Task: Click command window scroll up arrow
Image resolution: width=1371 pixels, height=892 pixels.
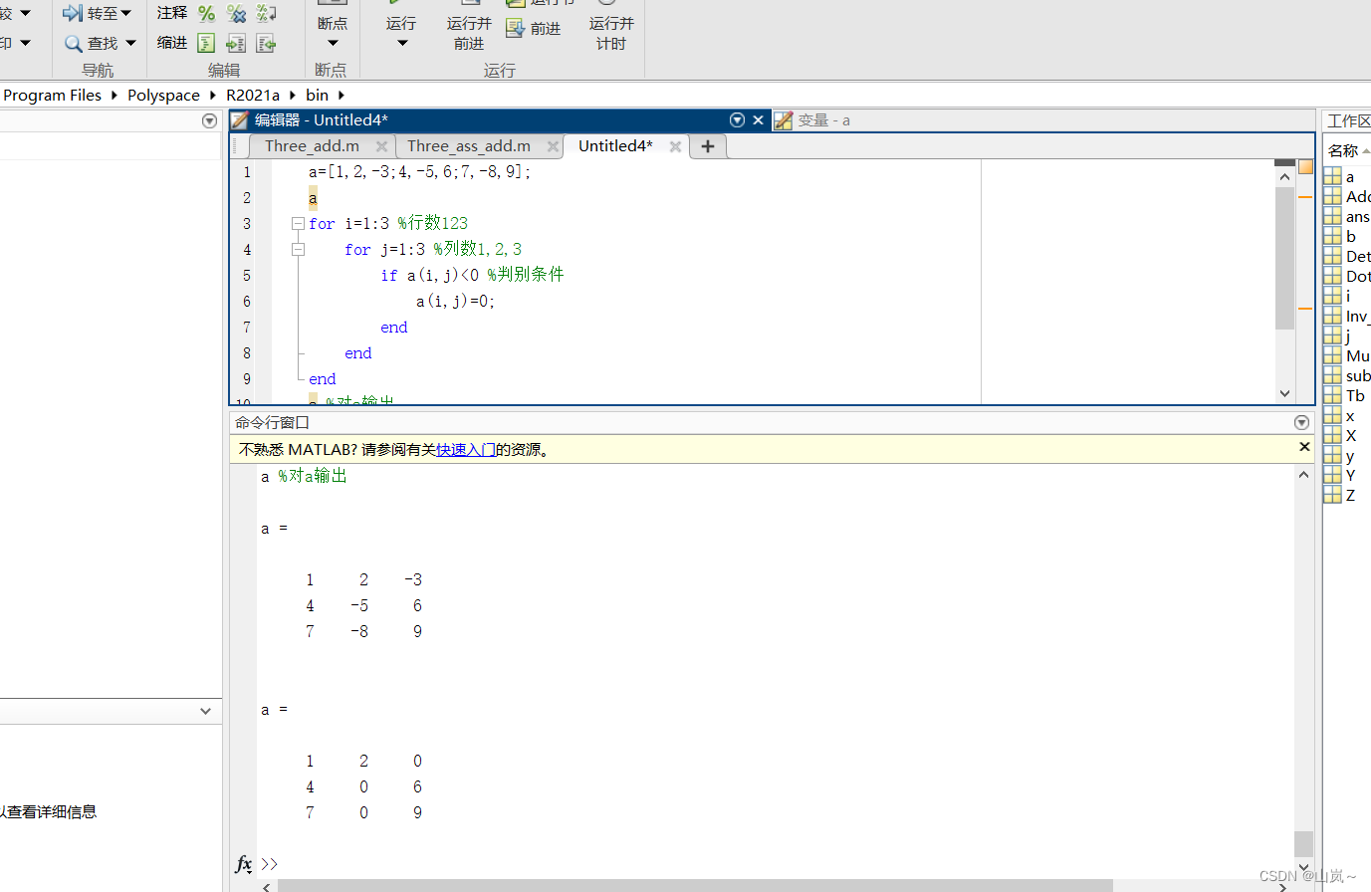Action: click(x=1303, y=475)
